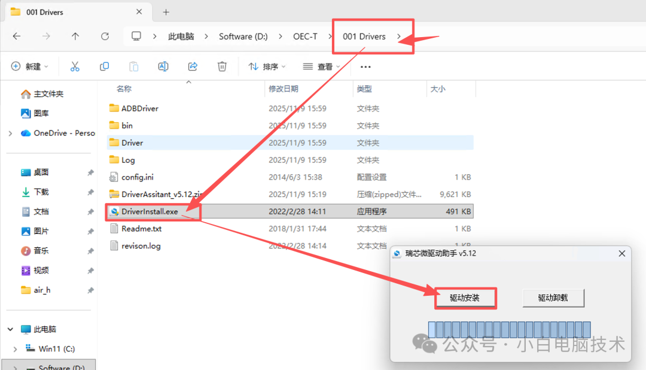
Task: Click 001 Drivers in the breadcrumb
Action: (364, 37)
